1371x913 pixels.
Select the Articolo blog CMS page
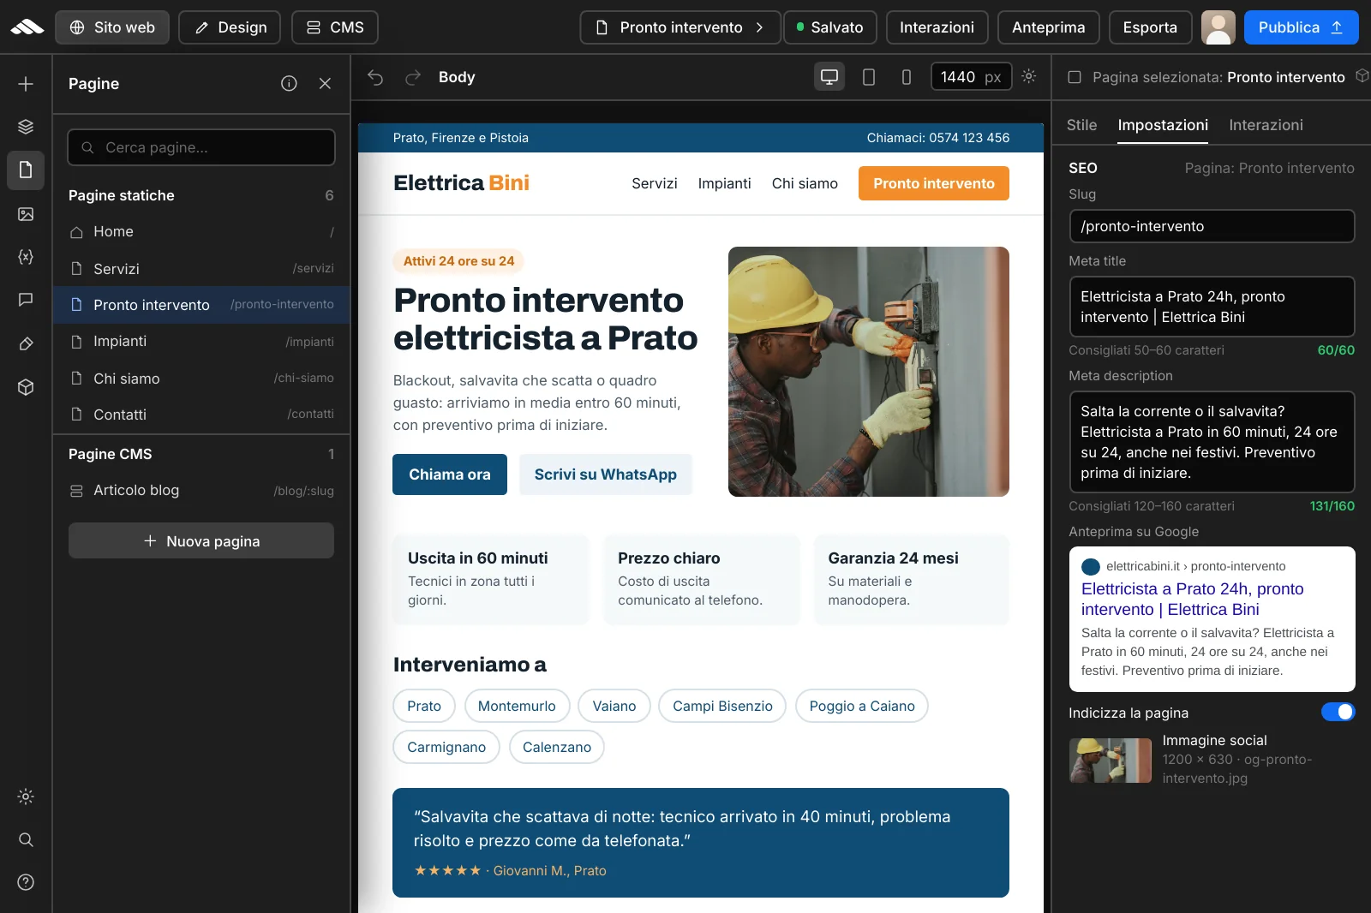click(x=201, y=490)
